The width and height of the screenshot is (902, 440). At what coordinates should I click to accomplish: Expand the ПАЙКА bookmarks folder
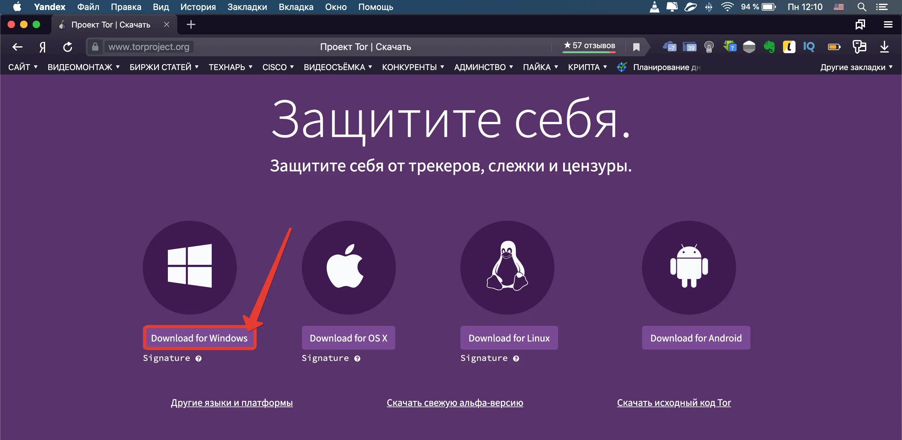pos(540,67)
